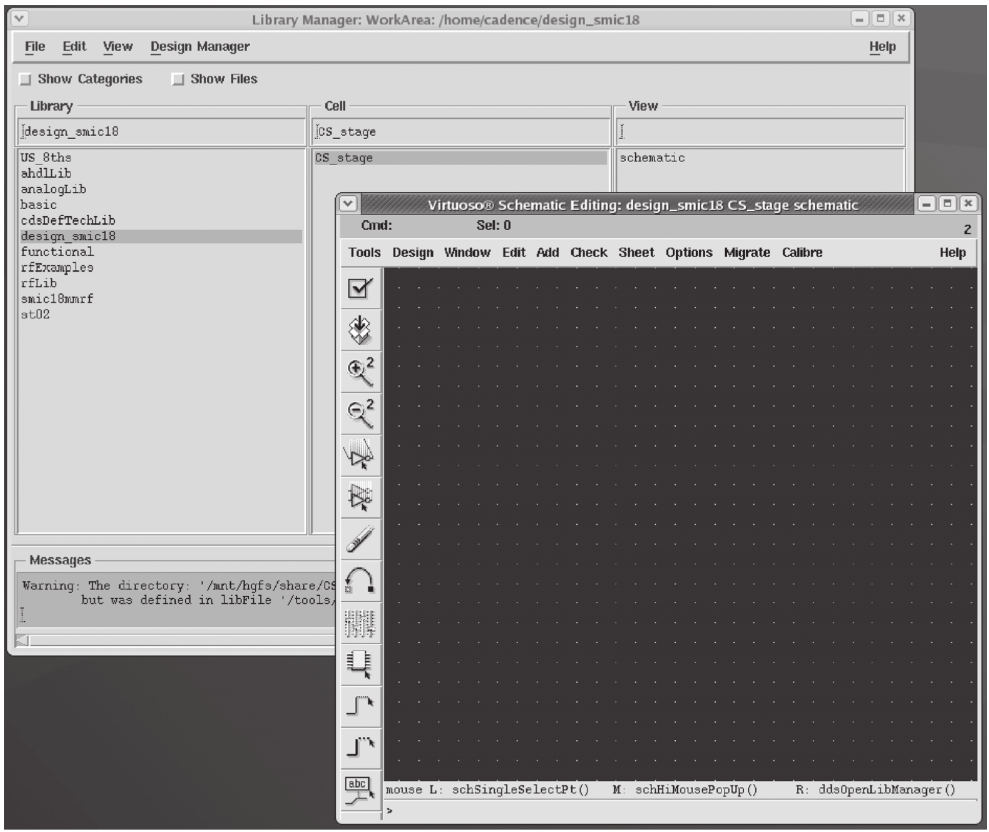Open the Check menu in Virtuoso

tap(588, 252)
